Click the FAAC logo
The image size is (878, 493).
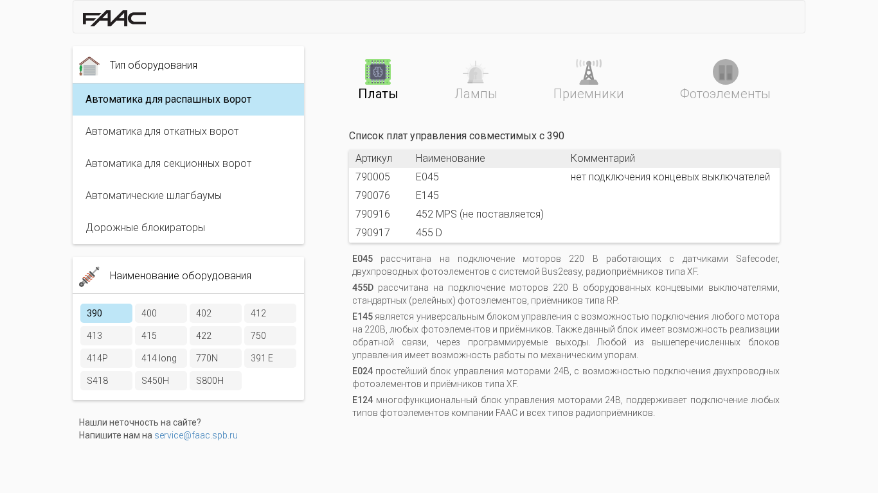pyautogui.click(x=114, y=18)
